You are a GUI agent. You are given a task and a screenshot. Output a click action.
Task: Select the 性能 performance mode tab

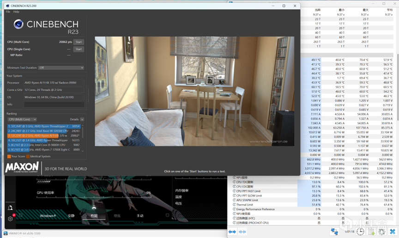click(94, 216)
